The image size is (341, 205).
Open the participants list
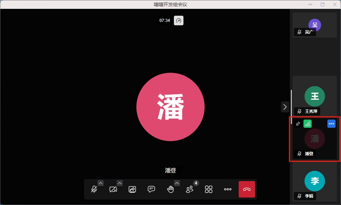pyautogui.click(x=190, y=189)
